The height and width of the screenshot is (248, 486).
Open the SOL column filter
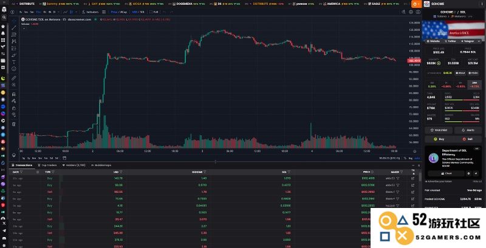pos(289,172)
